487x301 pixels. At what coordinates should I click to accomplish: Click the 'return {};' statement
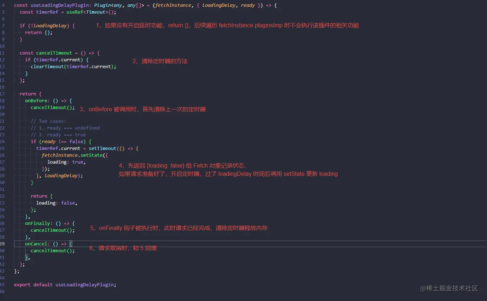coord(39,33)
